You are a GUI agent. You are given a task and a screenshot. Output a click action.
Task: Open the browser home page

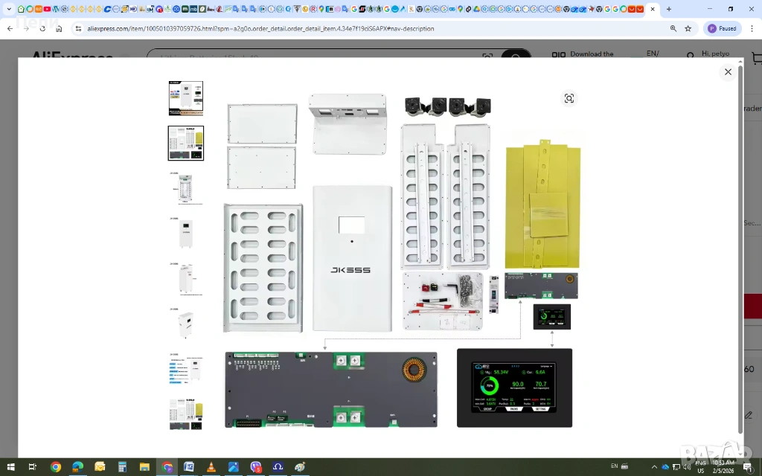(x=59, y=28)
